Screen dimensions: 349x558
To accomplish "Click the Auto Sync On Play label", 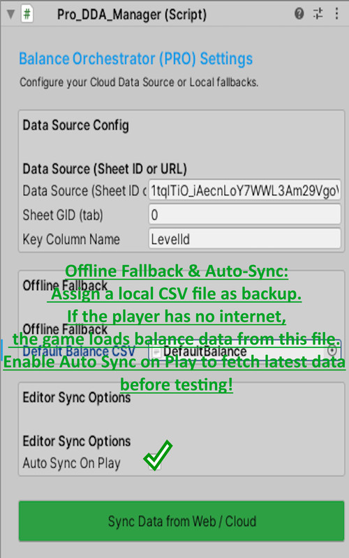I will [x=72, y=463].
